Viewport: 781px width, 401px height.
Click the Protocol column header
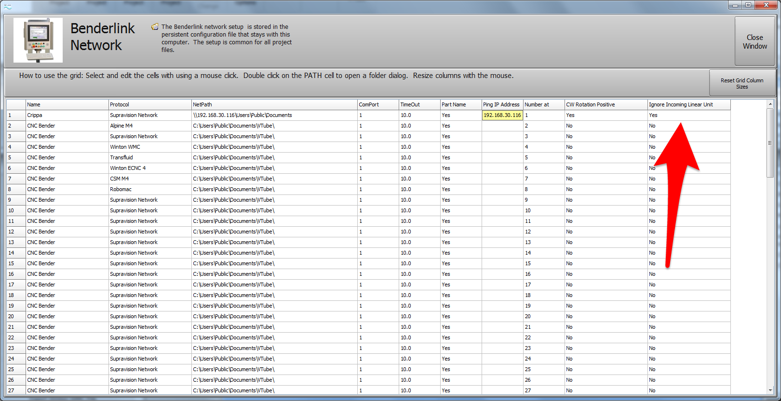(x=150, y=104)
